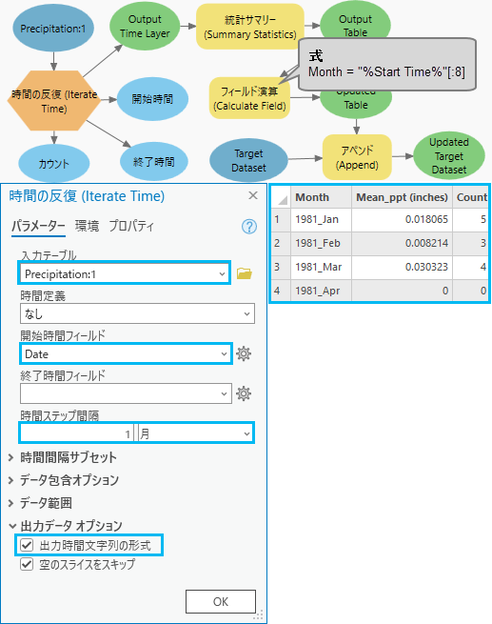The width and height of the screenshot is (492, 624).
Task: Click the 1981_Jan cell
Action: [x=321, y=219]
